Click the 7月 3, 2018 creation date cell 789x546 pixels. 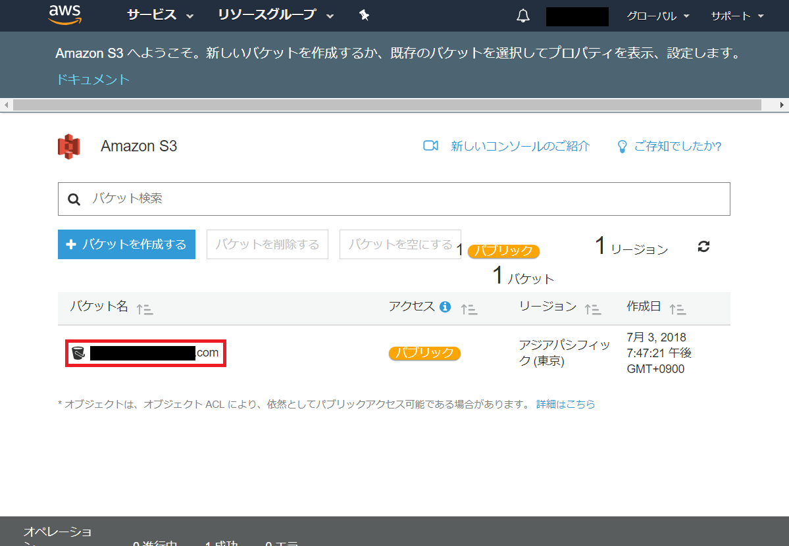659,353
